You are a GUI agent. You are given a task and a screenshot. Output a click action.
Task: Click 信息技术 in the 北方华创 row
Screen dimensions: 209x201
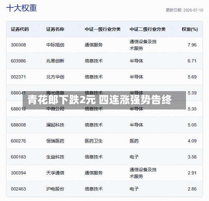point(94,77)
